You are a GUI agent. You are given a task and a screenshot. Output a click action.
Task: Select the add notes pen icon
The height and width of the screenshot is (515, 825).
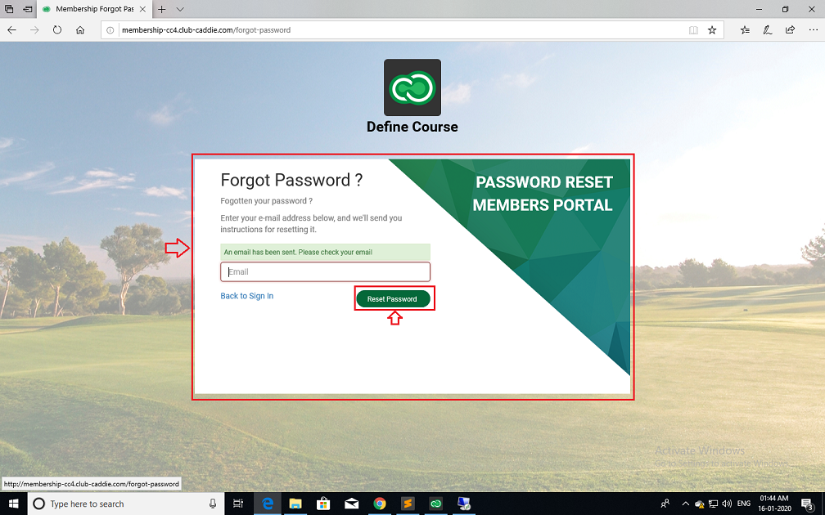[768, 30]
